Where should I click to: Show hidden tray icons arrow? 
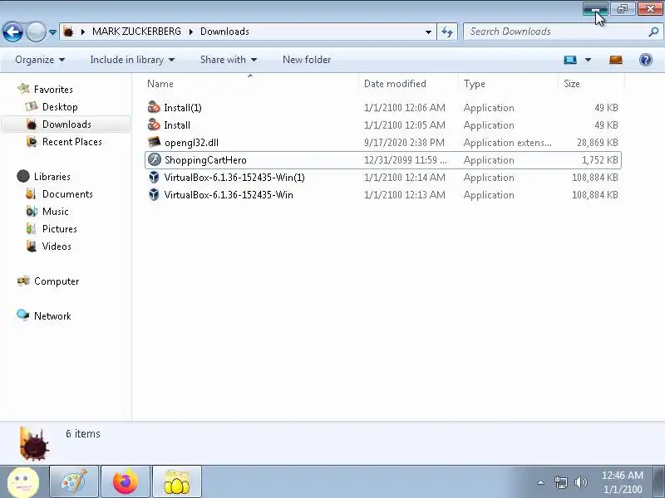541,482
